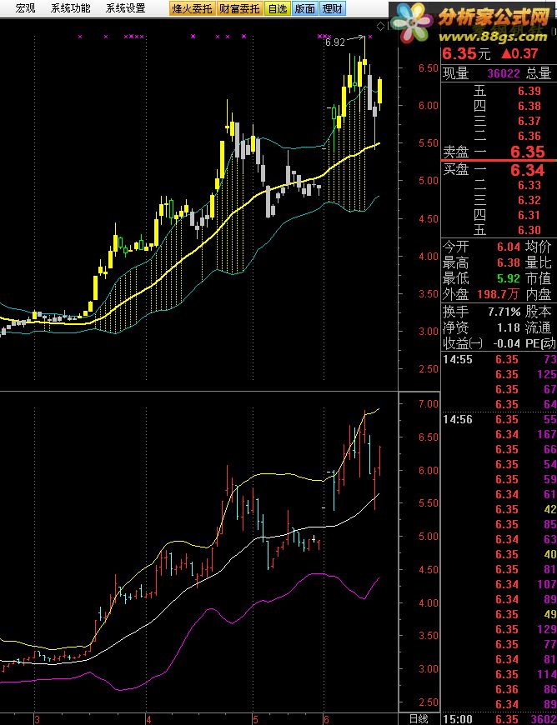Viewport: 557px width, 725px height.
Task: Click month marker 5 on time axis
Action: point(255,720)
